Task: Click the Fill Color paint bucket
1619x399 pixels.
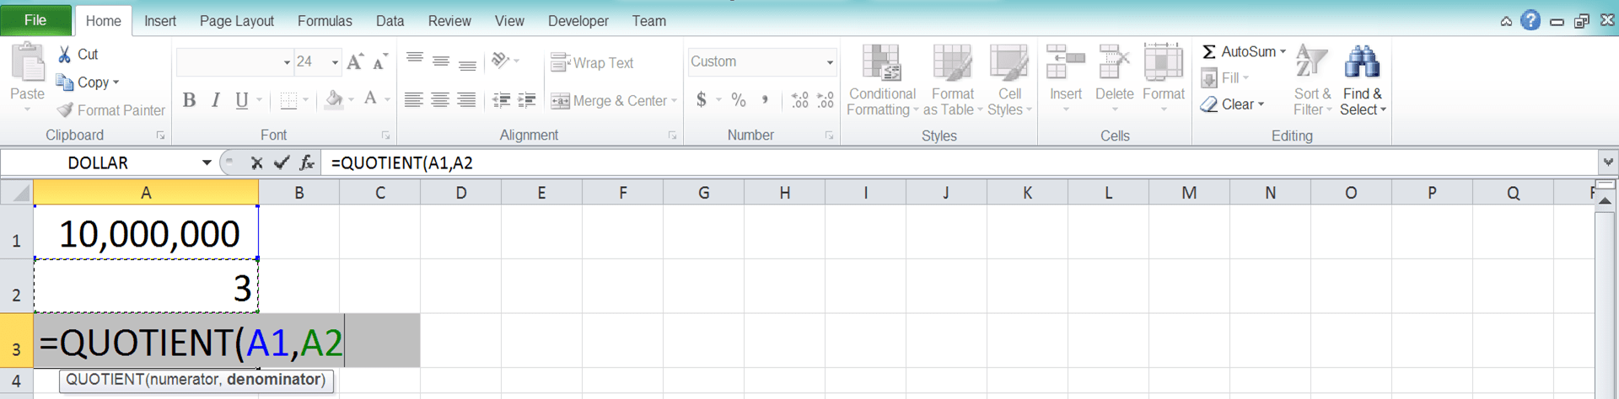Action: (x=335, y=100)
